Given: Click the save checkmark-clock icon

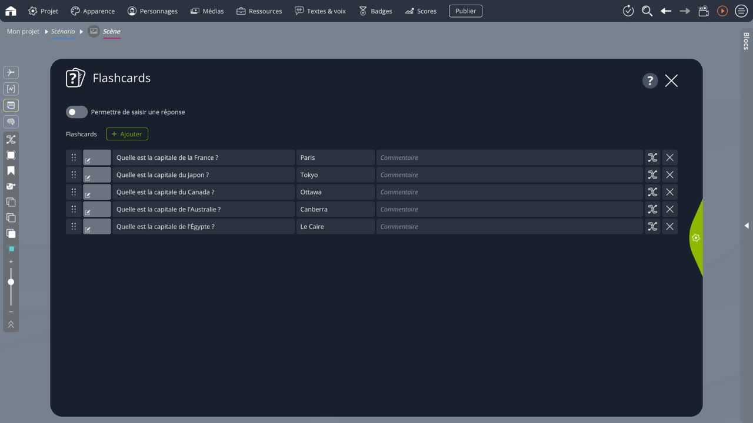Looking at the screenshot, I should pyautogui.click(x=628, y=11).
